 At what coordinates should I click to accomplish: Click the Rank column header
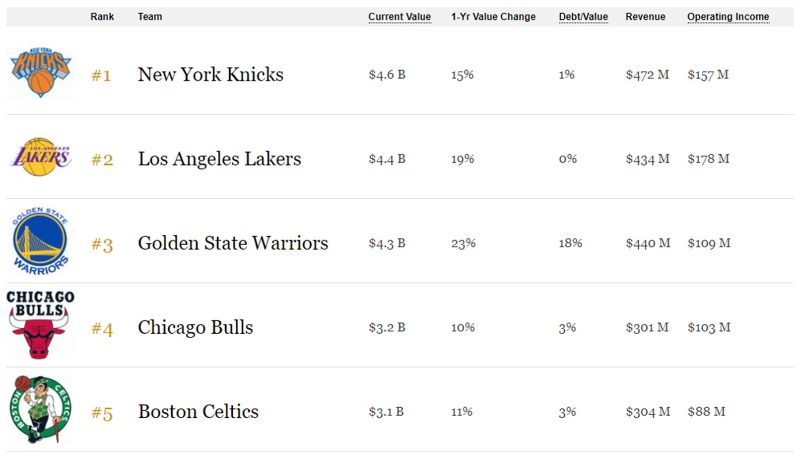point(102,17)
